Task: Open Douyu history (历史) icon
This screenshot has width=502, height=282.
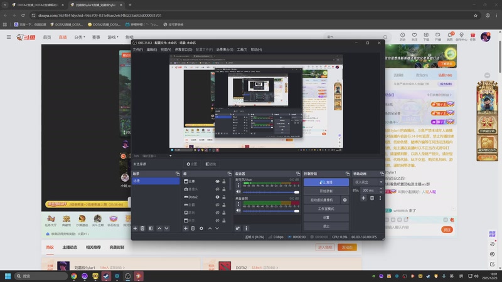Action: coord(402,36)
